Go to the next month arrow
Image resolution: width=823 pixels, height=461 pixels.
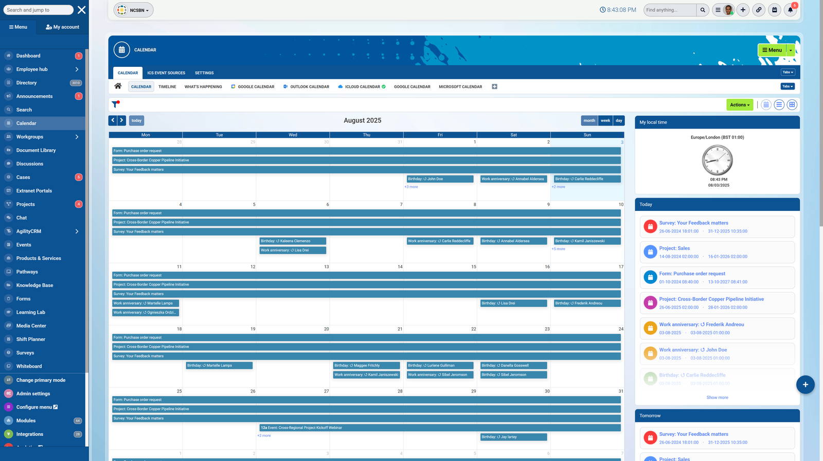pos(122,120)
